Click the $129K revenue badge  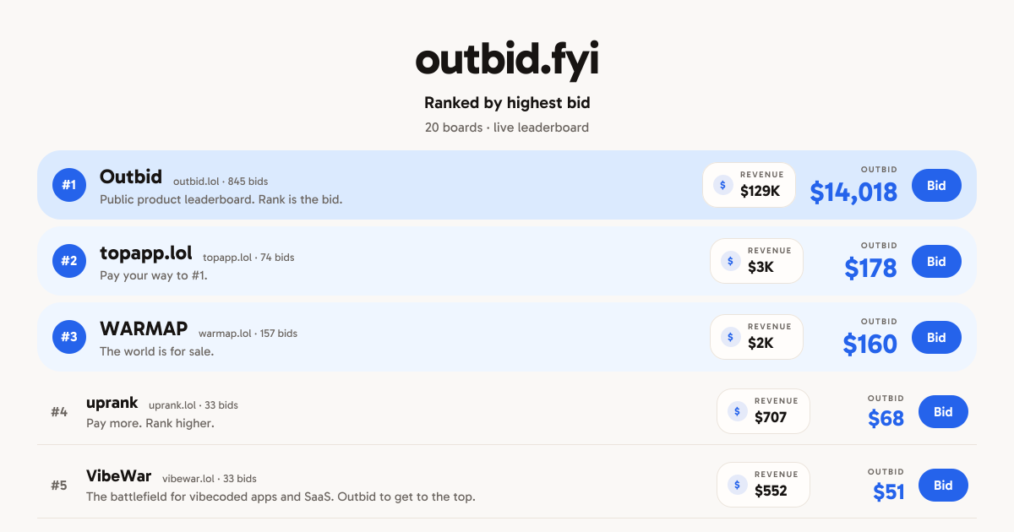tap(749, 185)
